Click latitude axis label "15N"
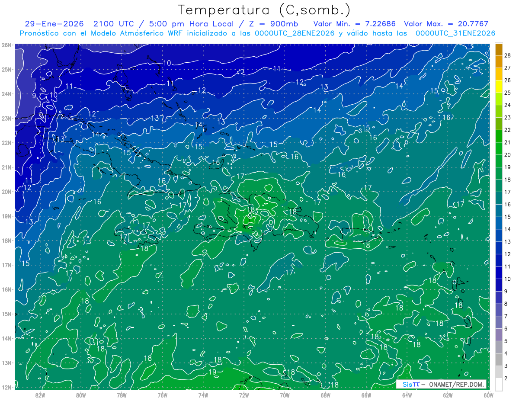519x401 pixels. point(6,314)
